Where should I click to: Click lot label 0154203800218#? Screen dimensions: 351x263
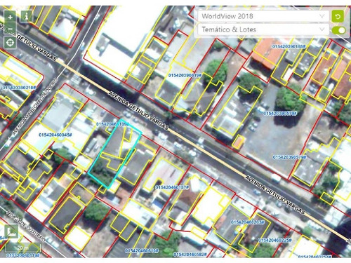click(19, 88)
